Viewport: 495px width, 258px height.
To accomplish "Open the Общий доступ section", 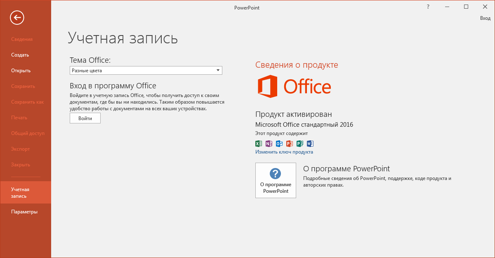I will pyautogui.click(x=28, y=133).
